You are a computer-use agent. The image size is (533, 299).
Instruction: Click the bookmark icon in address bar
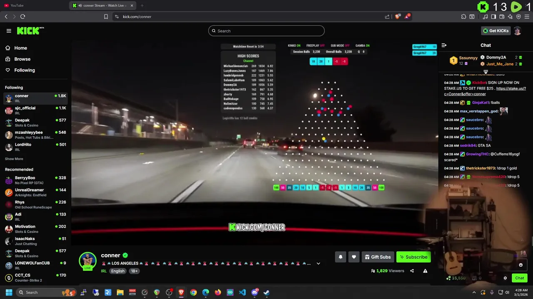click(106, 17)
